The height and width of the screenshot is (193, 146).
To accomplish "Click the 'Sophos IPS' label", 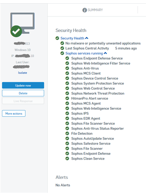I will click(x=80, y=113).
